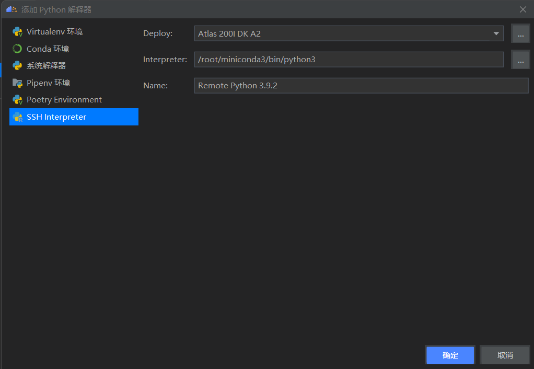Select Conda 环境 in the sidebar

48,49
